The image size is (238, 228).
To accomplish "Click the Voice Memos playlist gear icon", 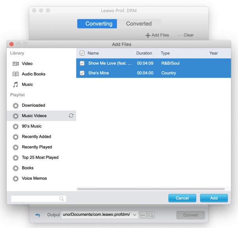I will [x=16, y=179].
